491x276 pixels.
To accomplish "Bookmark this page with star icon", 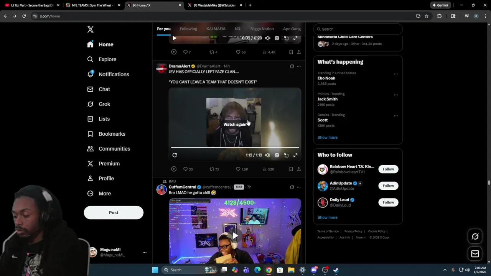I will [x=427, y=16].
